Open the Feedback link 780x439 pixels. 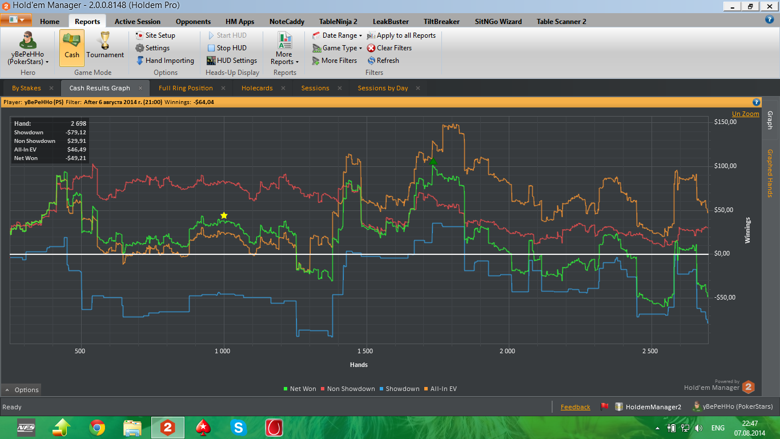coord(576,407)
